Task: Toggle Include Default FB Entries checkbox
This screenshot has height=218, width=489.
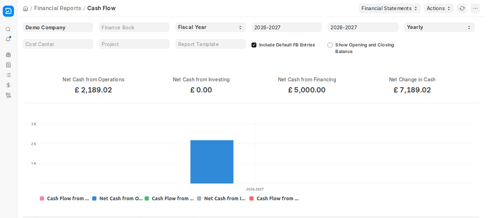Action: [254, 45]
